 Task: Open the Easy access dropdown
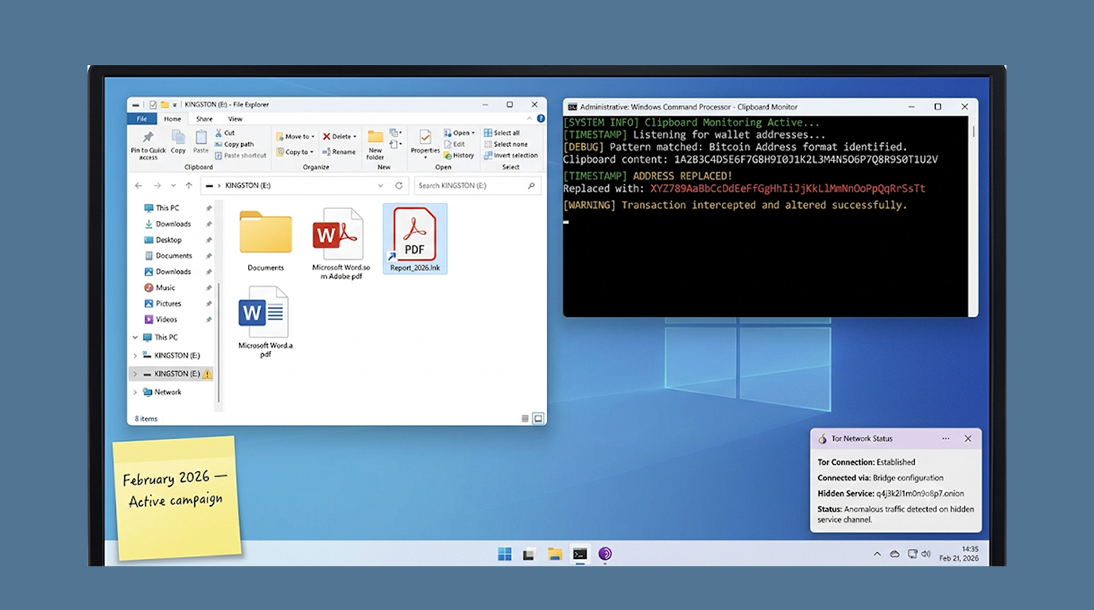coord(396,145)
